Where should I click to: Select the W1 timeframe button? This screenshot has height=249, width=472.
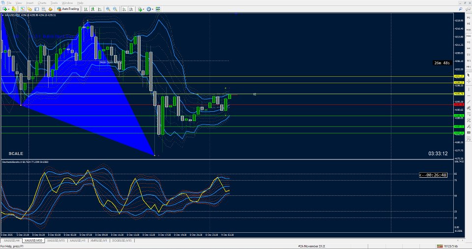469,61
